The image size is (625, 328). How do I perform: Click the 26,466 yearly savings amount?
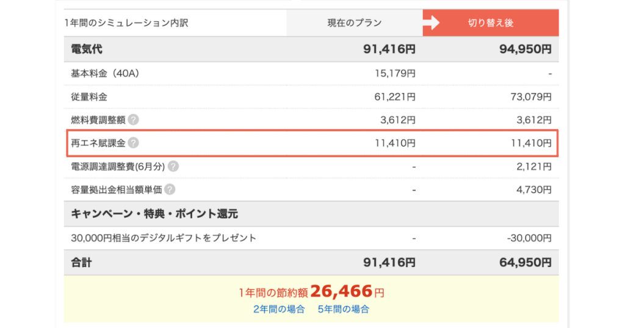click(342, 291)
